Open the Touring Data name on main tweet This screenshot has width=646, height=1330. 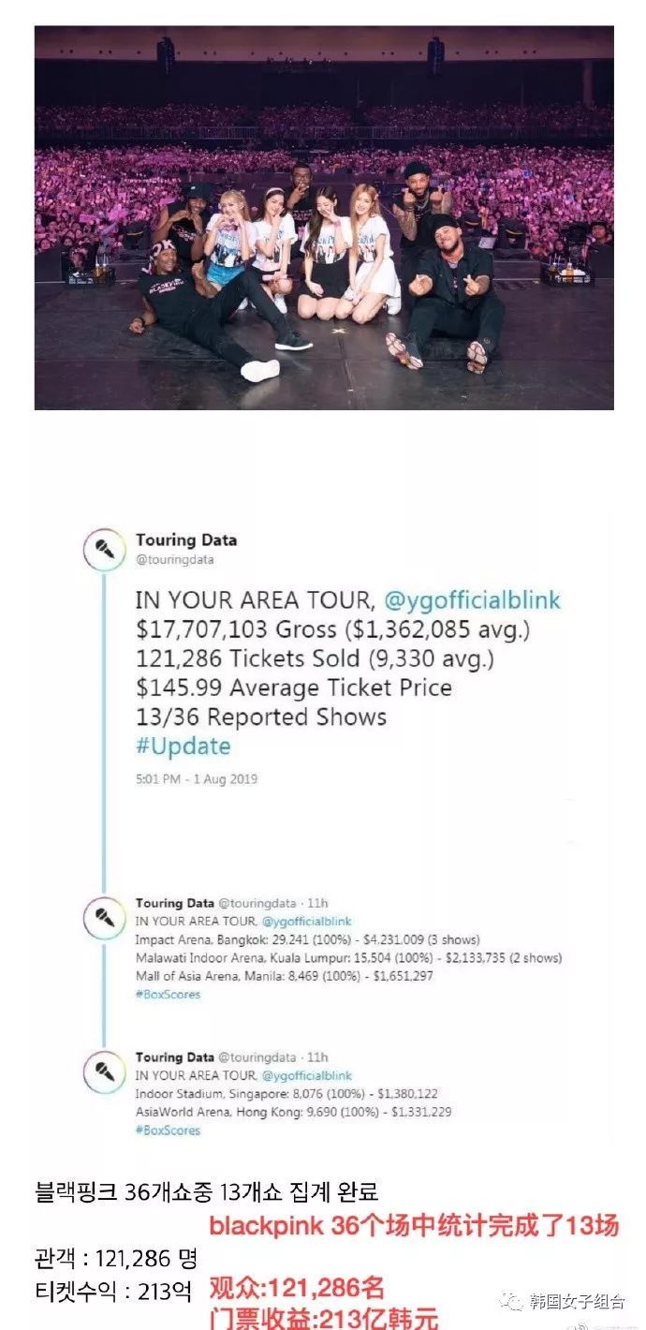[x=186, y=539]
